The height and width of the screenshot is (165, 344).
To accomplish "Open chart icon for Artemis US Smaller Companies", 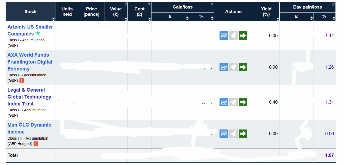I will tap(224, 36).
